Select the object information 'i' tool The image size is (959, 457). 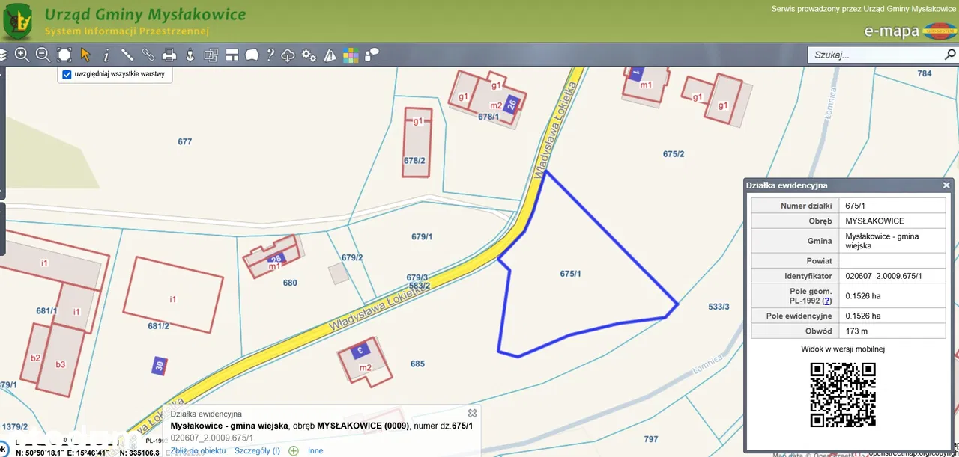pos(106,55)
